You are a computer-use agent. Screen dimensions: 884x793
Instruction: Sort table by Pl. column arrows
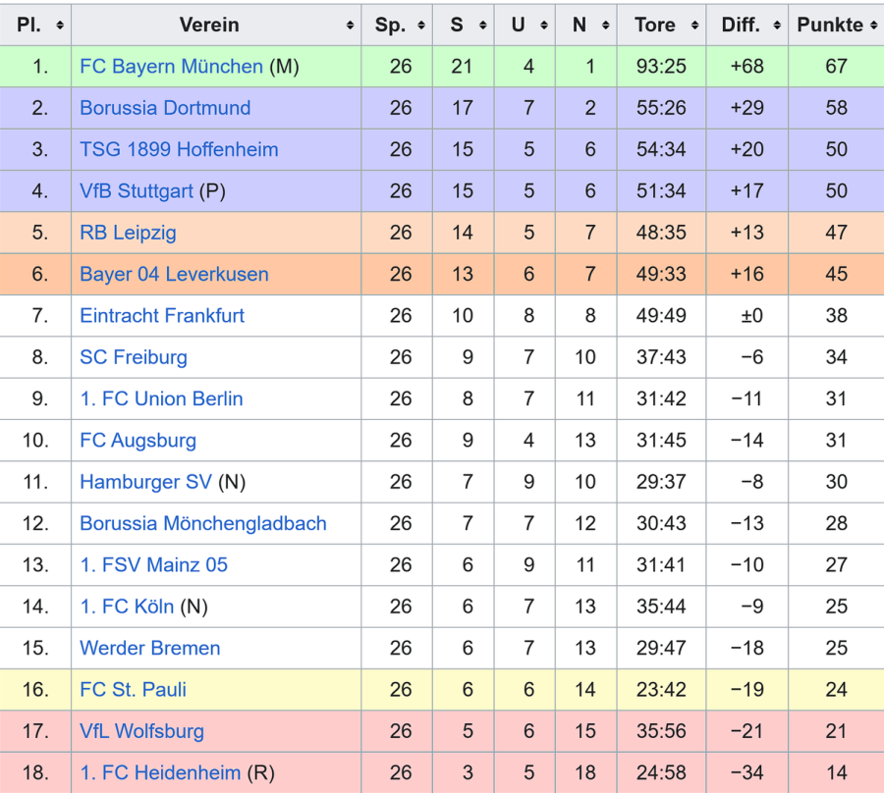click(60, 26)
